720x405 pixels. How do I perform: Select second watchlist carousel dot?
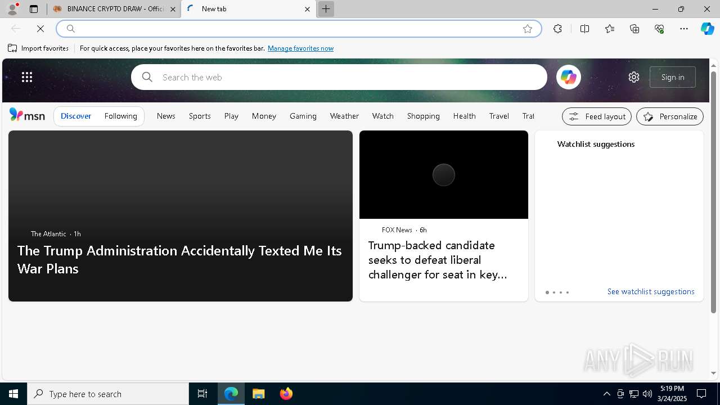(554, 292)
